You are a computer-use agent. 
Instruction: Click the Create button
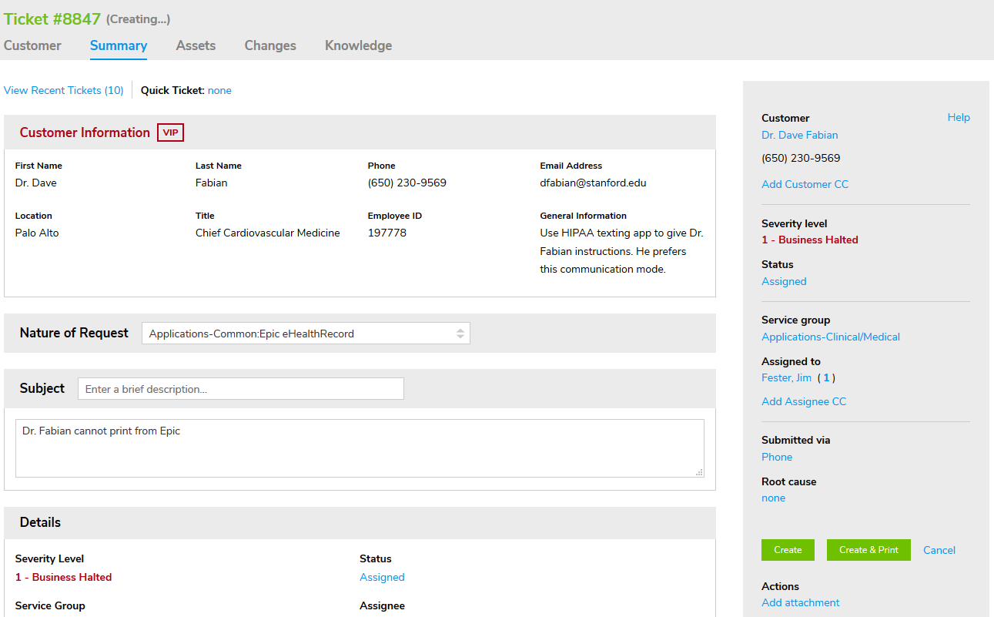coord(788,550)
